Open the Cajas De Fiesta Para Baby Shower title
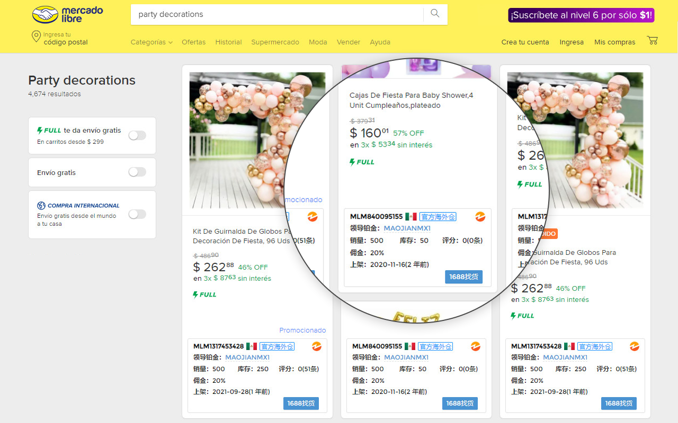 [412, 100]
